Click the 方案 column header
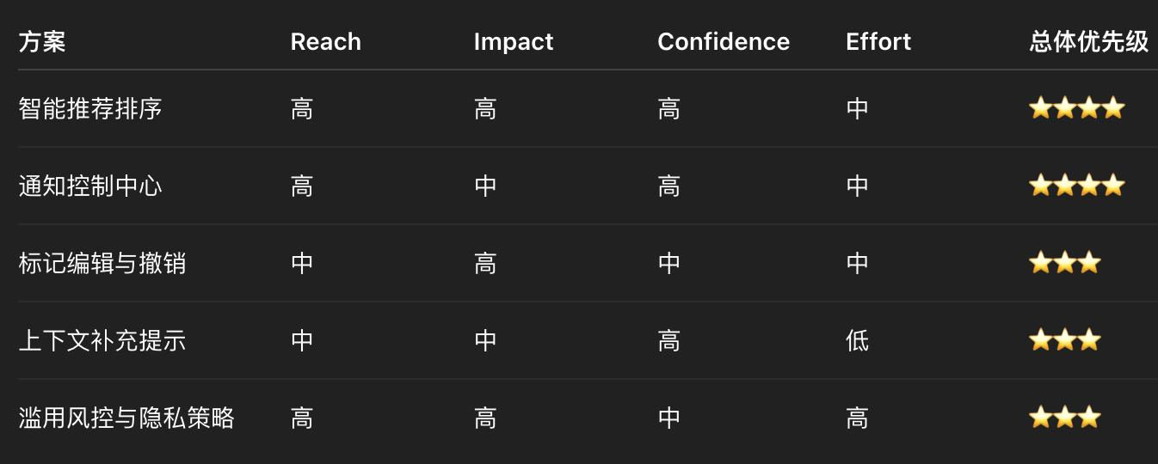Viewport: 1158px width, 464px height. [42, 41]
